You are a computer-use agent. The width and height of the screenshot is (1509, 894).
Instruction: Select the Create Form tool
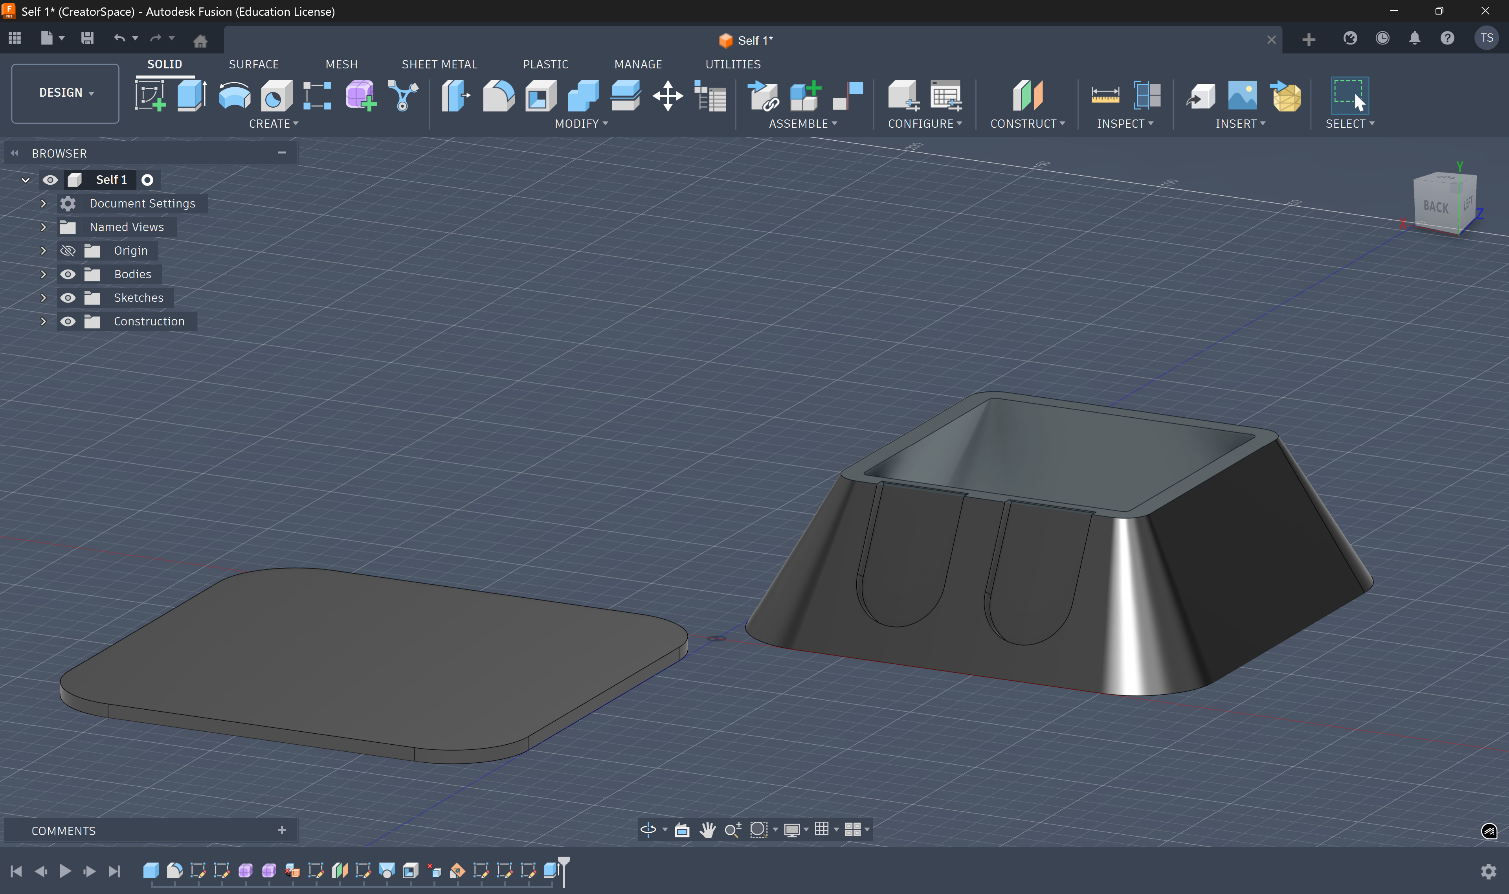tap(361, 95)
